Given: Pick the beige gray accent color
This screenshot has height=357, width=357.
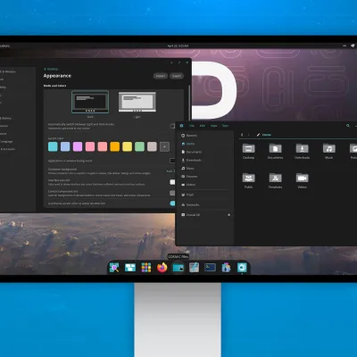Looking at the screenshot, I should pos(152,146).
